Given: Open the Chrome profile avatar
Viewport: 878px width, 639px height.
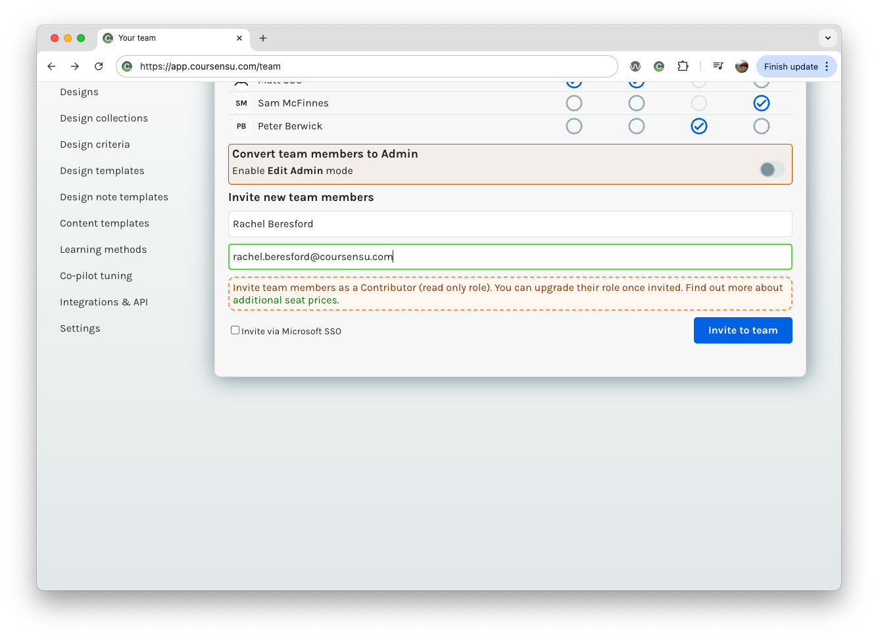Looking at the screenshot, I should pyautogui.click(x=742, y=66).
